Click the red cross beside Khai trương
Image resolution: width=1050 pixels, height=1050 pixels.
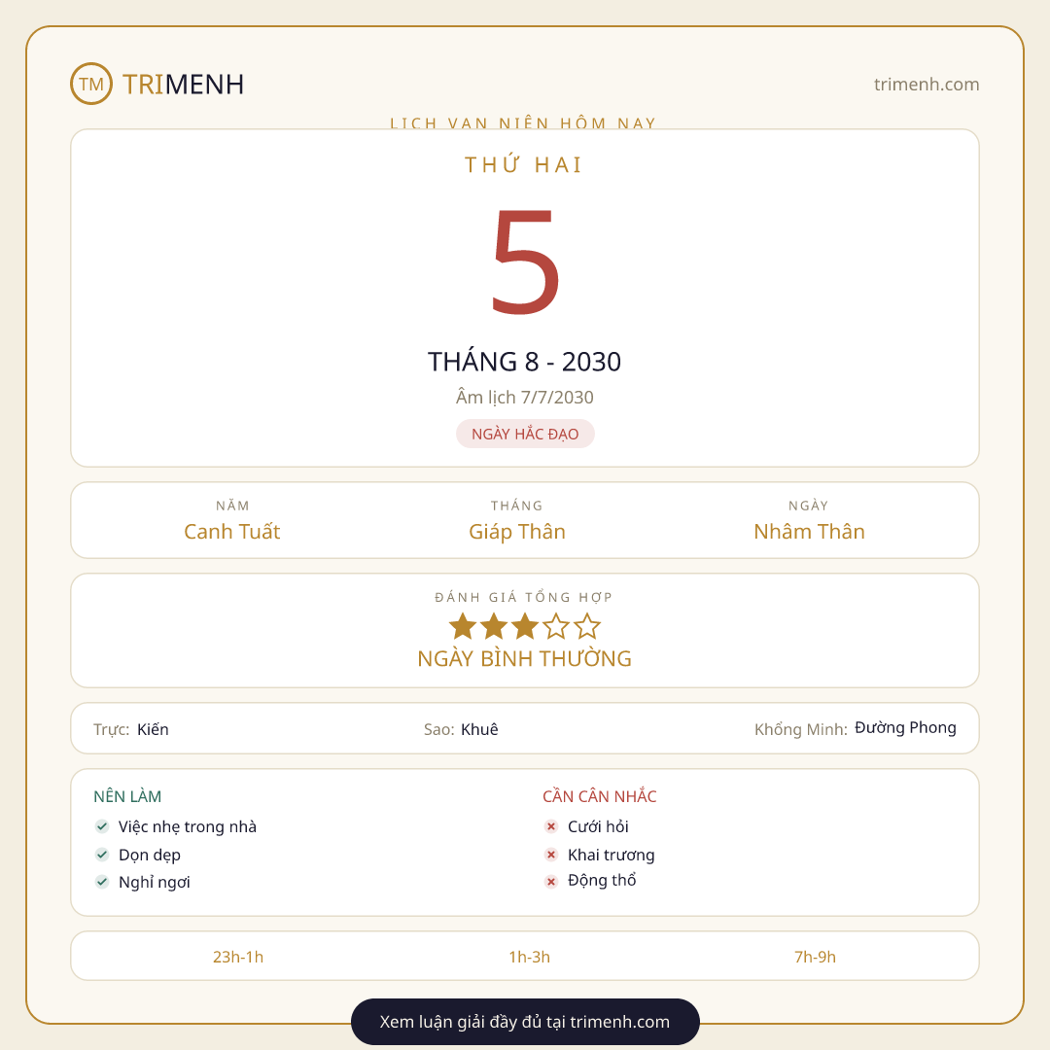[x=551, y=855]
